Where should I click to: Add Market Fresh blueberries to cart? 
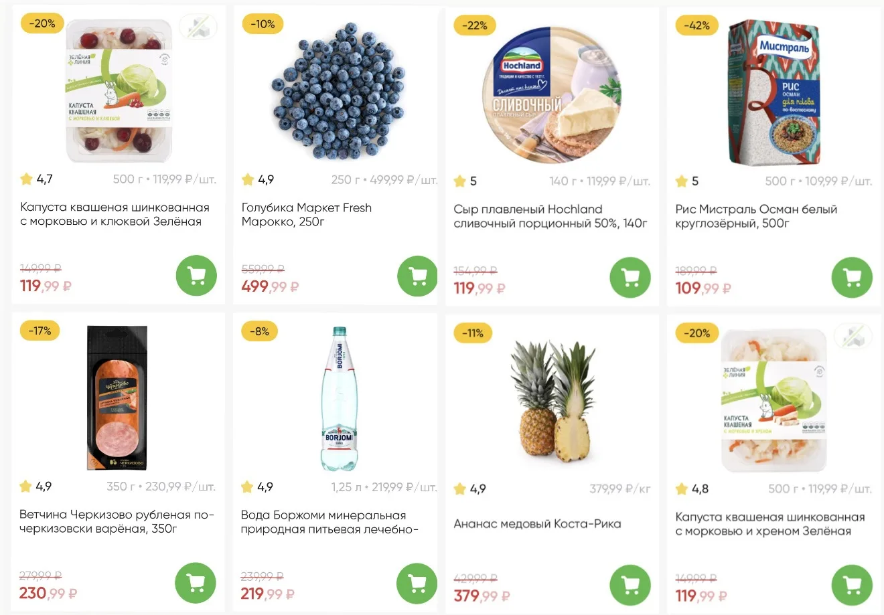click(417, 276)
